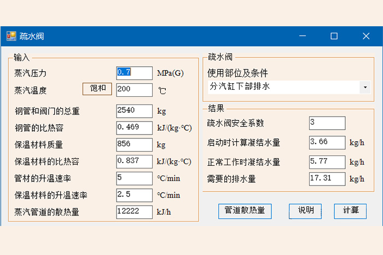Viewport: 383px width, 255px height.
Task: Click the 饱和 saturation button
Action: [97, 89]
